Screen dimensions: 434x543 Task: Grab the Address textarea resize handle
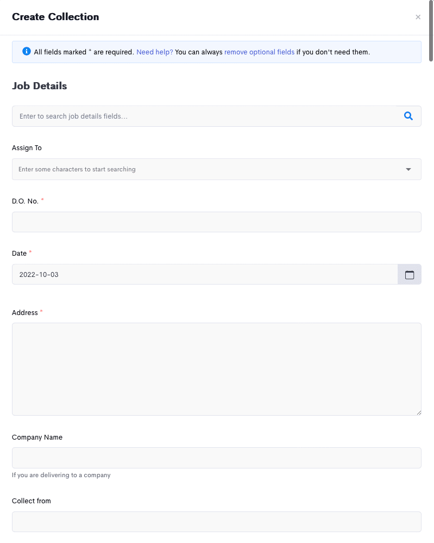tap(419, 412)
